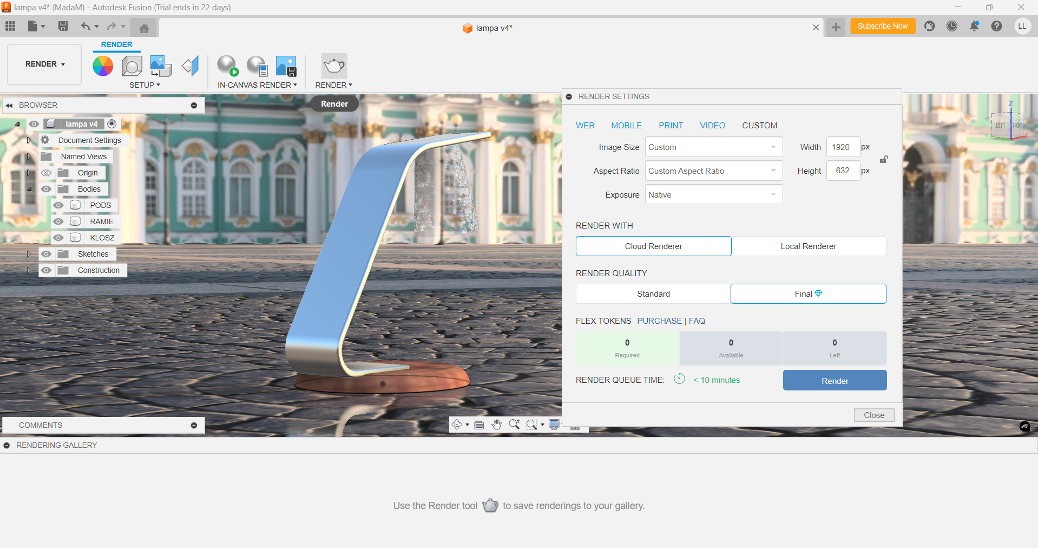
Task: Expand Named Views tree node
Action: pyautogui.click(x=29, y=156)
